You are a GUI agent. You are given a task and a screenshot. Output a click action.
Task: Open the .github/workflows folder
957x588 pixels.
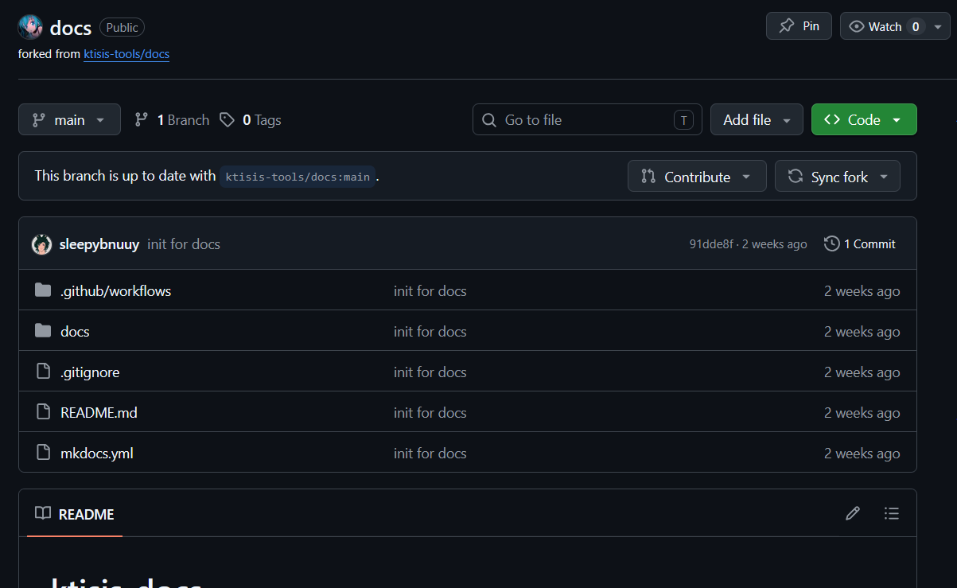coord(115,290)
